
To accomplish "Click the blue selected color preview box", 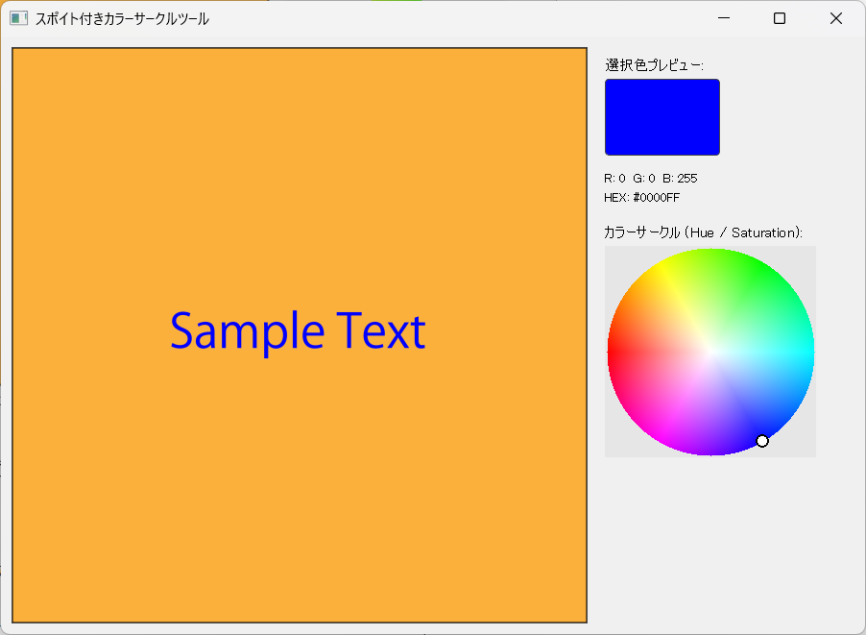I will (662, 116).
